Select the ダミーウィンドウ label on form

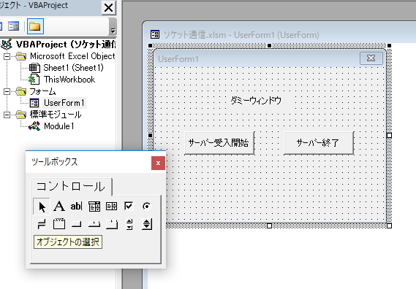point(256,101)
